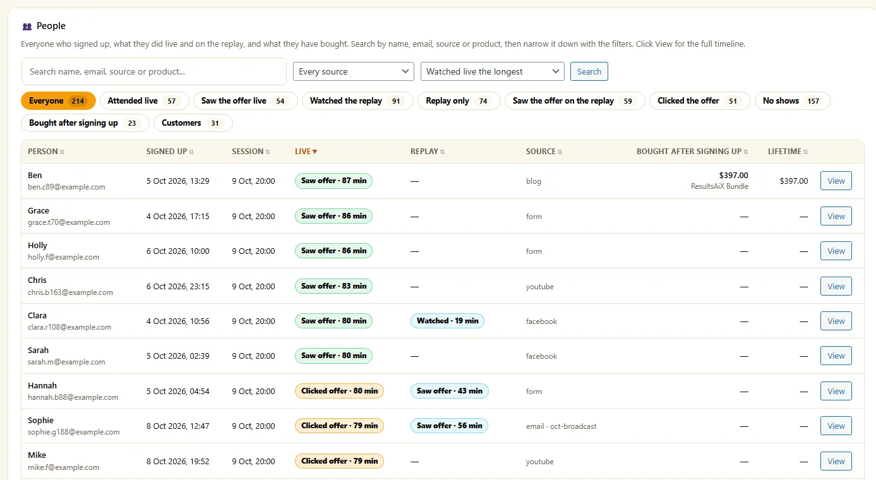This screenshot has height=480, width=876.
Task: Click email grace.t70@example.com
Action: pyautogui.click(x=69, y=222)
